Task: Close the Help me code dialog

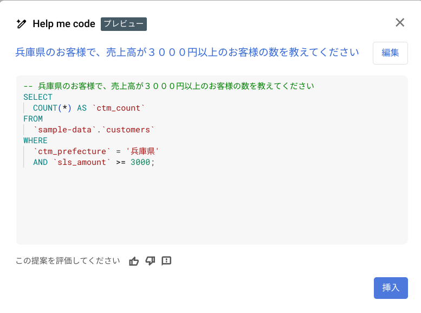Action: 400,23
